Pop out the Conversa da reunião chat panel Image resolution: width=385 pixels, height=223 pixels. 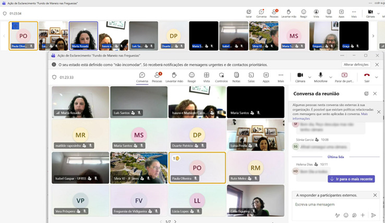[x=366, y=93]
